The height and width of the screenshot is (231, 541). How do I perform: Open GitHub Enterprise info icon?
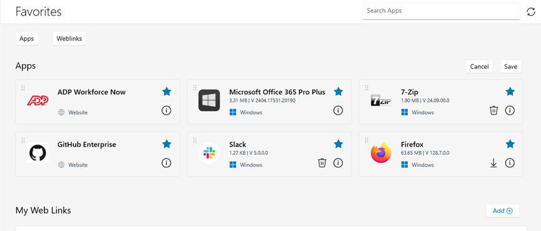167,163
